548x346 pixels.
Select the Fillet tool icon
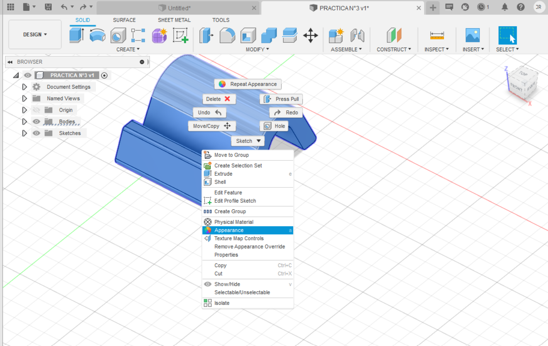coord(227,35)
